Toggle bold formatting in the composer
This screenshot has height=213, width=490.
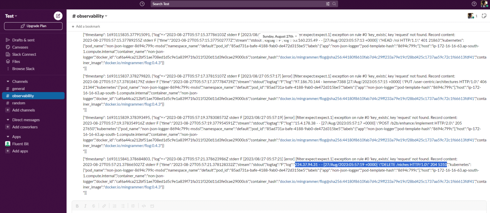[x=77, y=206]
